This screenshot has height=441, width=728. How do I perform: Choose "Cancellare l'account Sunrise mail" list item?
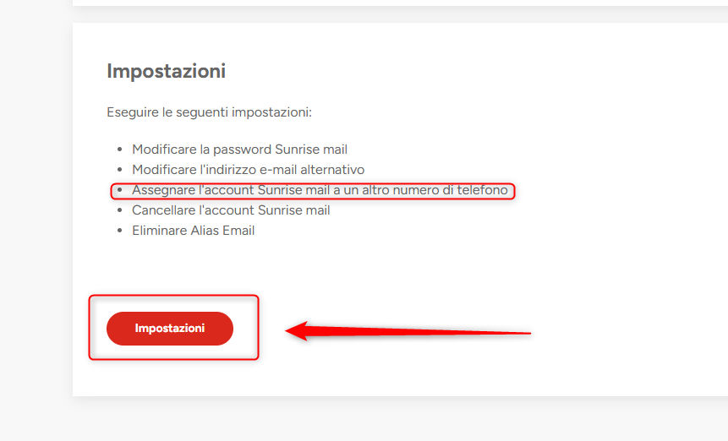click(231, 210)
